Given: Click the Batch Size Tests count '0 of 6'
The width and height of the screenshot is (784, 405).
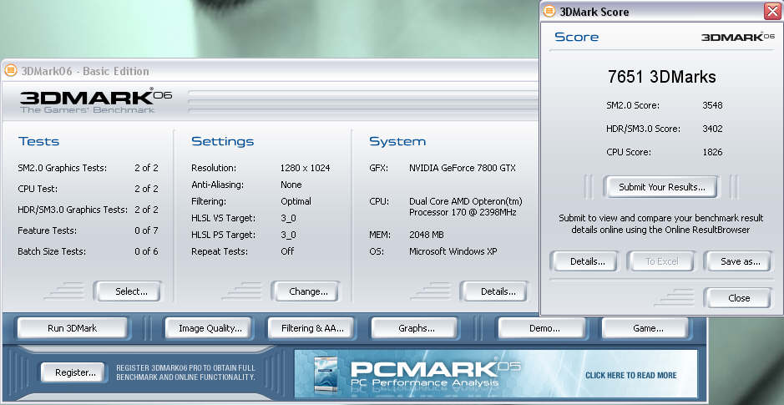Looking at the screenshot, I should (x=146, y=251).
